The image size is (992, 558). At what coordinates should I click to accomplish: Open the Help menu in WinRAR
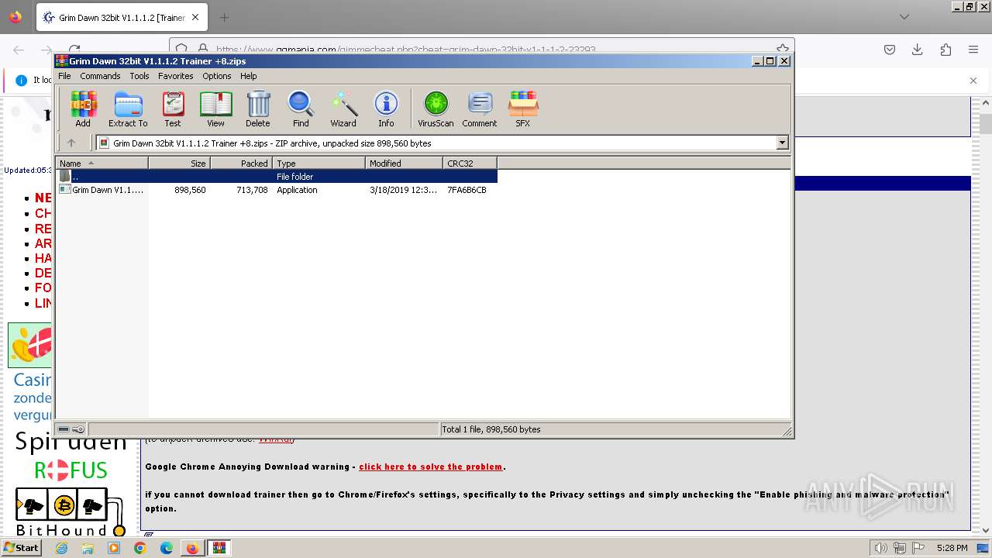coord(249,76)
